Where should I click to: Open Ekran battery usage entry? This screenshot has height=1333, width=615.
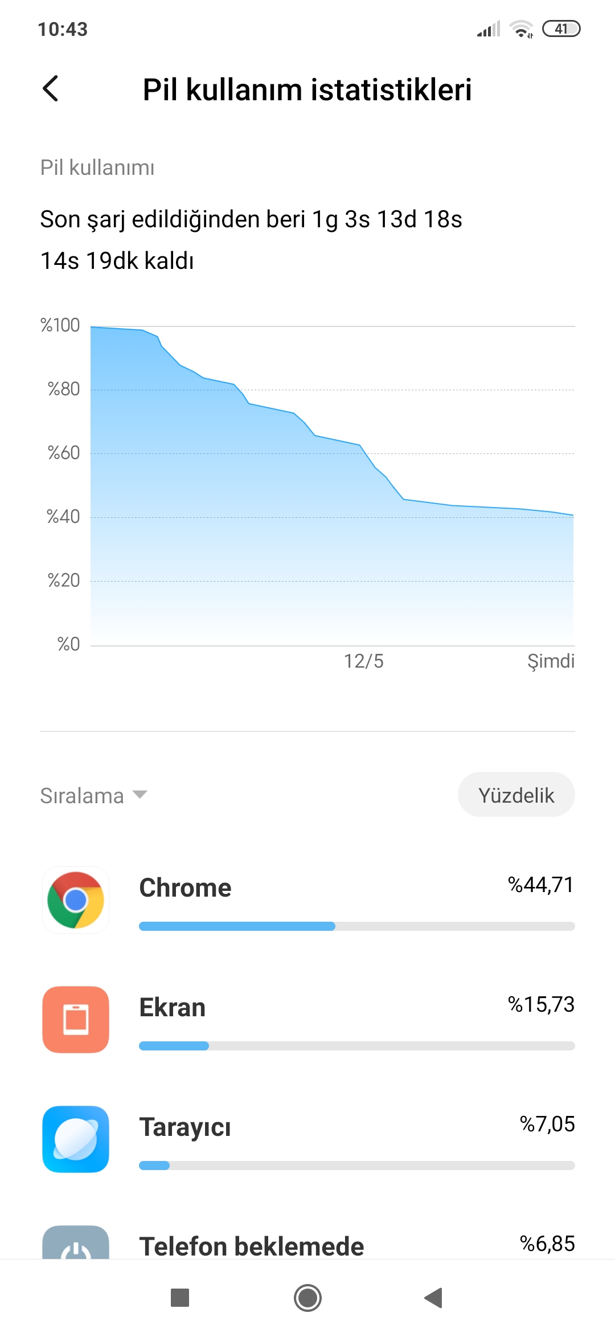[307, 1020]
